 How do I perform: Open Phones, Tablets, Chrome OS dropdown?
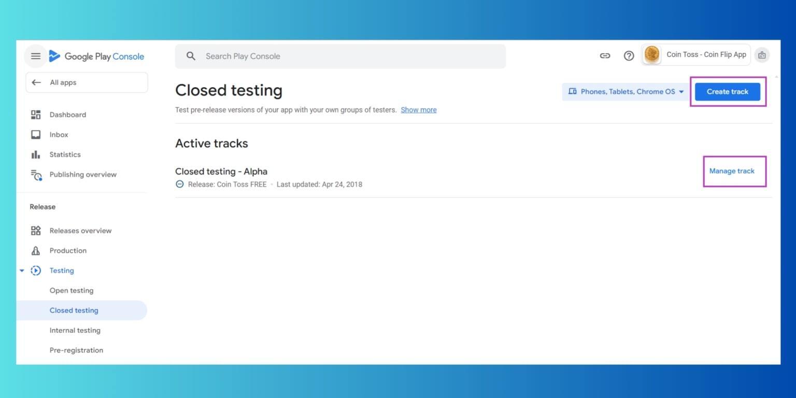point(626,91)
